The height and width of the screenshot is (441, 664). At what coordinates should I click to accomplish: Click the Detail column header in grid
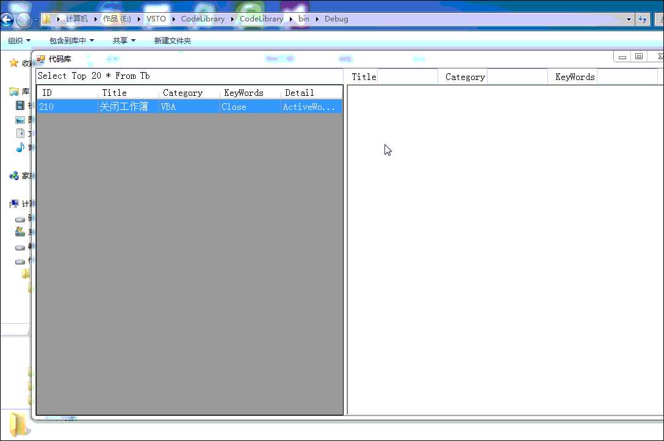click(312, 92)
